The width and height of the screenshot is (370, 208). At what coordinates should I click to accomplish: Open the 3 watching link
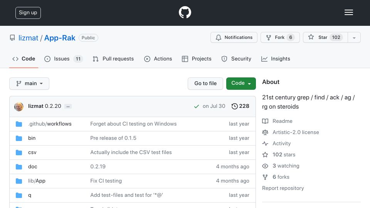(x=286, y=166)
